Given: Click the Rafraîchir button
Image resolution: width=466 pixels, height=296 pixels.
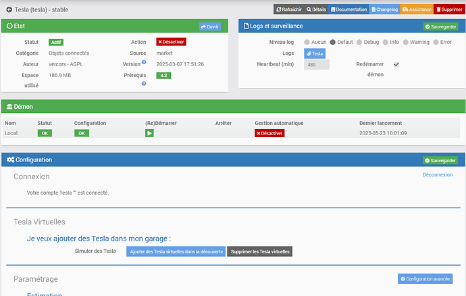Looking at the screenshot, I should click(289, 9).
